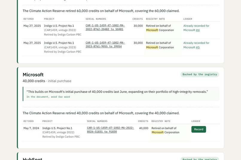Click highlighted 'Microsoft' in the May 7, 2024 registry note
This screenshot has height=160, width=241.
[x=158, y=132]
